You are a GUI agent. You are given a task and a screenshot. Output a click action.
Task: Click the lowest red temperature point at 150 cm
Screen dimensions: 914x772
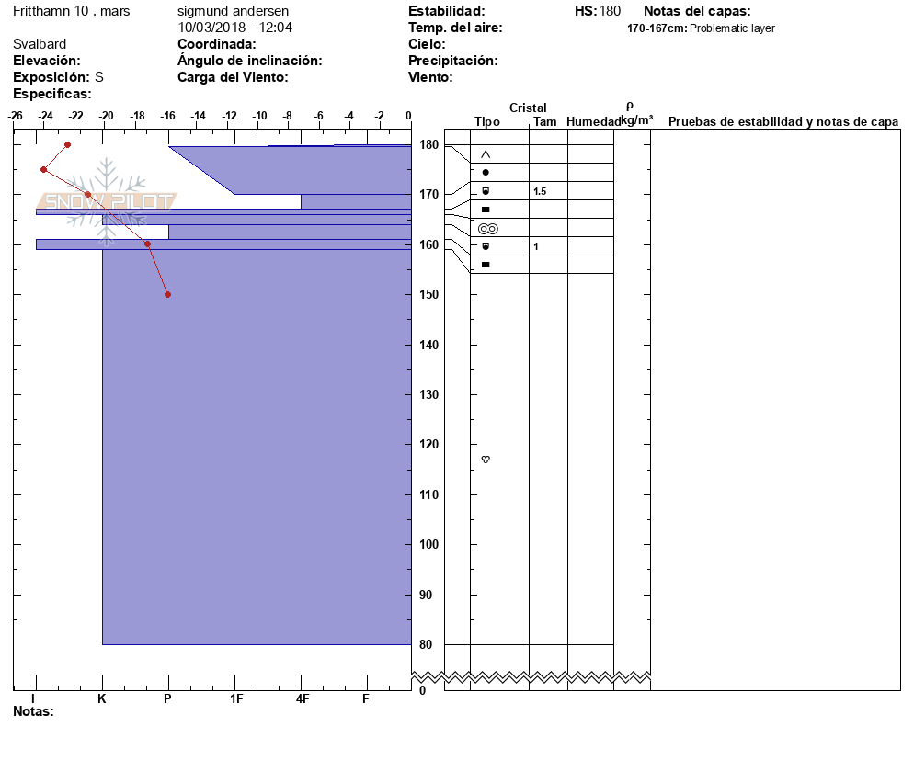point(167,294)
